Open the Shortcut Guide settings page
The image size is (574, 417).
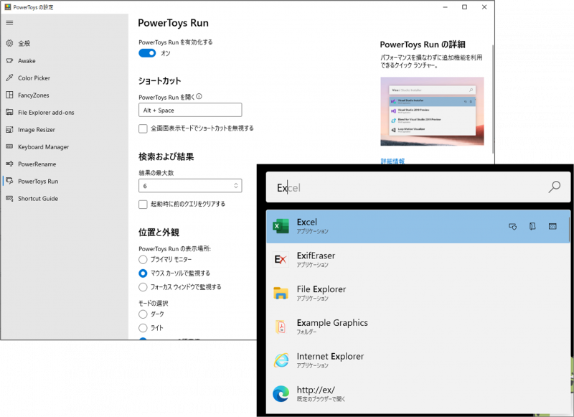click(x=64, y=198)
